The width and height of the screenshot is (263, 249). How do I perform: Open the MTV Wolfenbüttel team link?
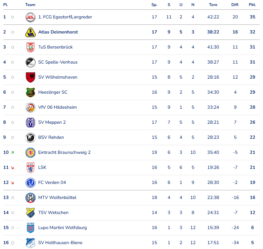point(57,197)
